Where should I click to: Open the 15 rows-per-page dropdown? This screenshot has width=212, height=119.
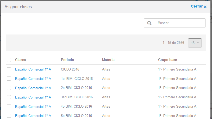coord(195,43)
